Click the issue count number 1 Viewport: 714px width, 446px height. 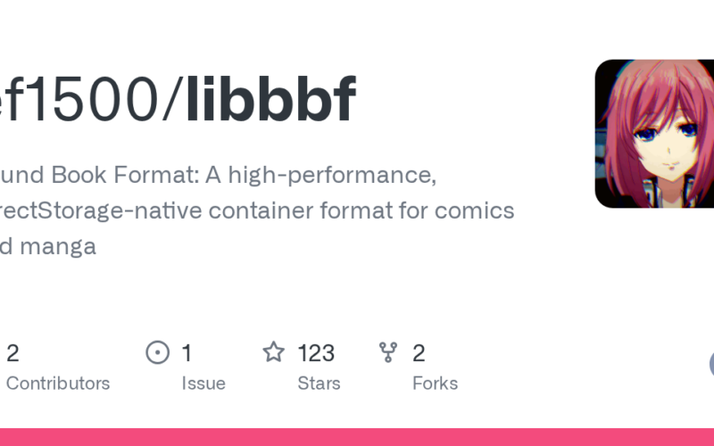tap(187, 353)
